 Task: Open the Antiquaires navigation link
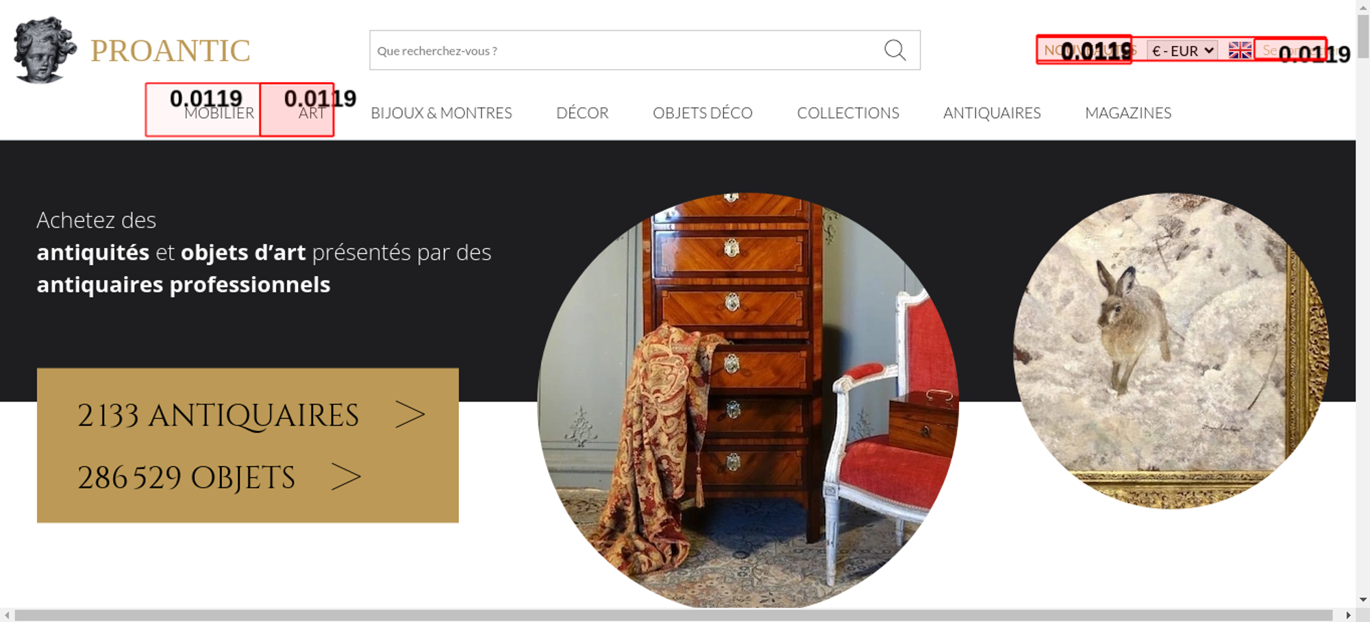coord(992,113)
